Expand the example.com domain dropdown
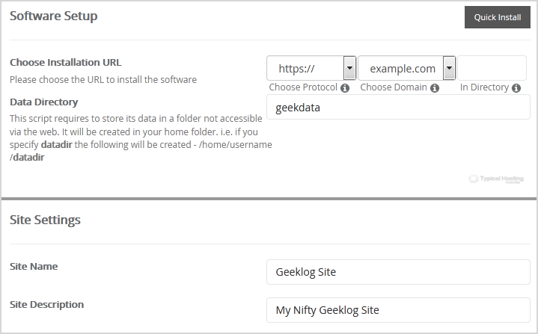This screenshot has width=538, height=334. click(407, 69)
